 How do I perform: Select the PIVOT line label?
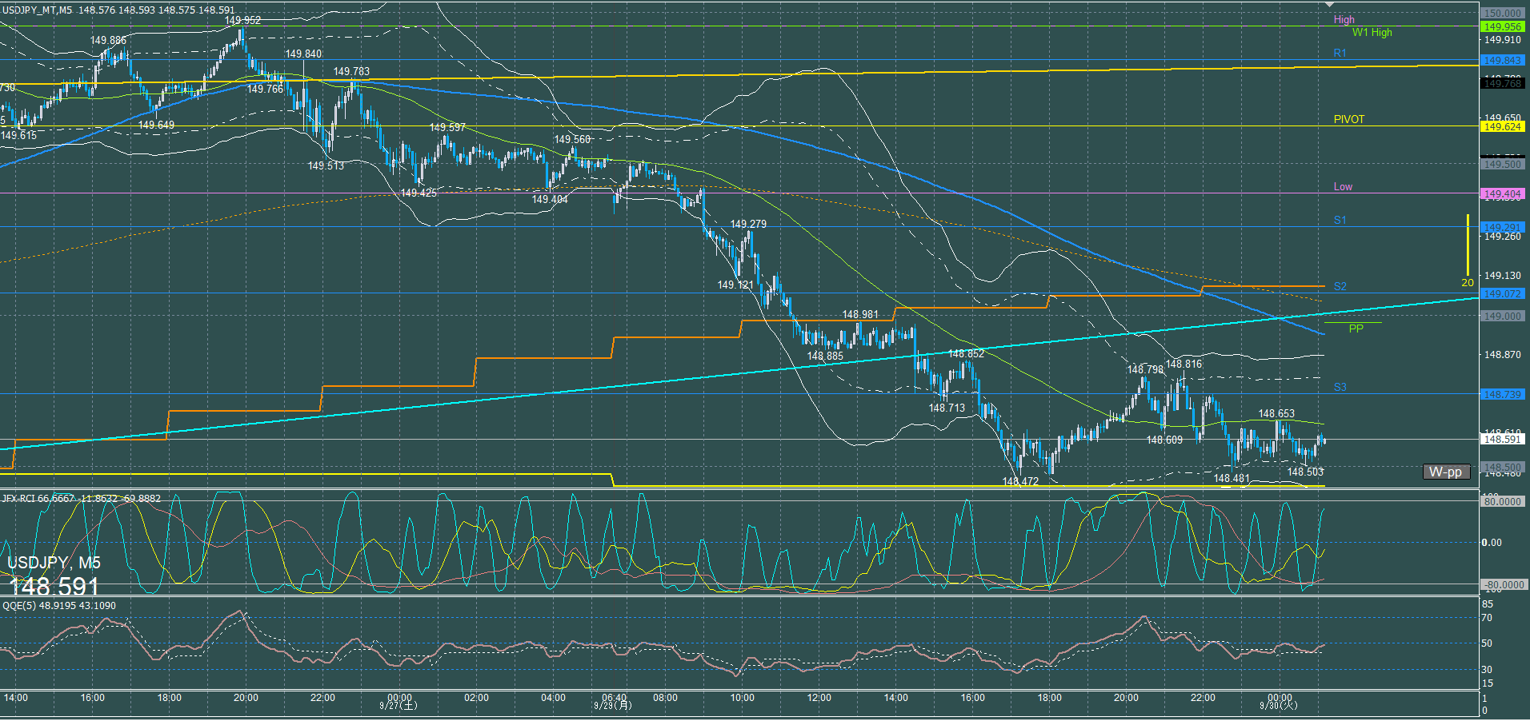[x=1348, y=119]
